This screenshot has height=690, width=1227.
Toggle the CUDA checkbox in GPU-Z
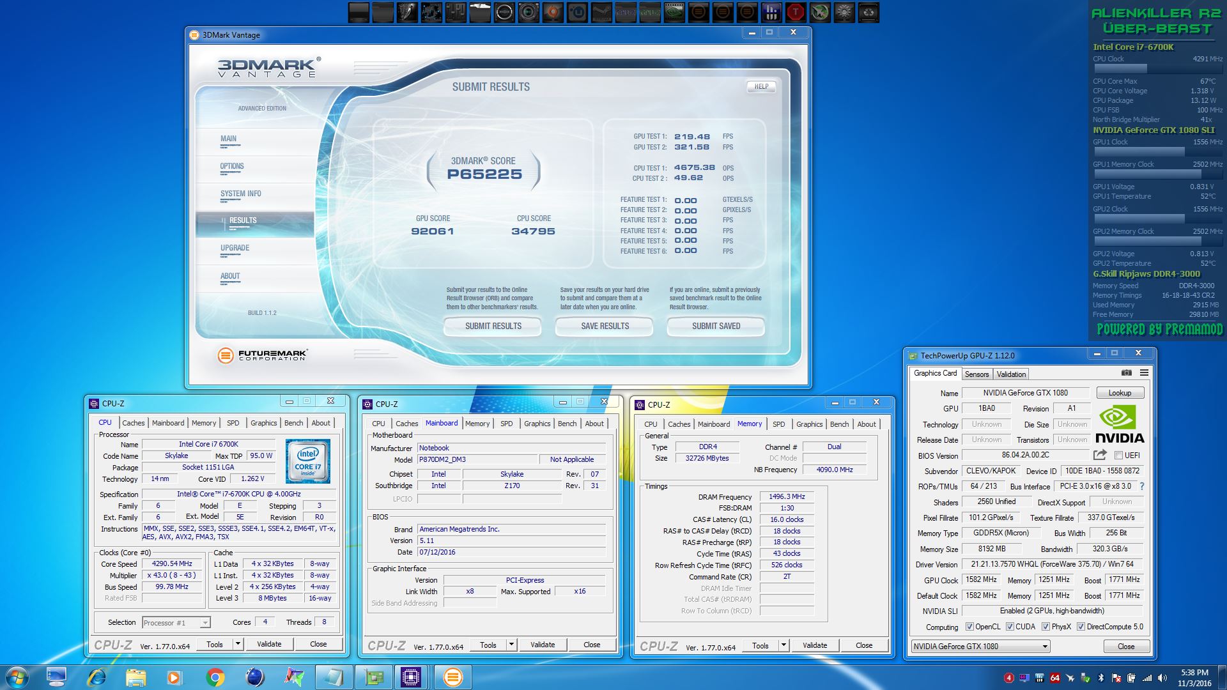click(1010, 627)
